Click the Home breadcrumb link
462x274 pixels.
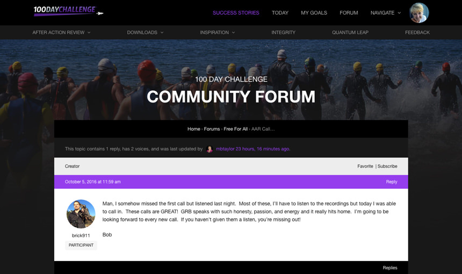coord(193,129)
